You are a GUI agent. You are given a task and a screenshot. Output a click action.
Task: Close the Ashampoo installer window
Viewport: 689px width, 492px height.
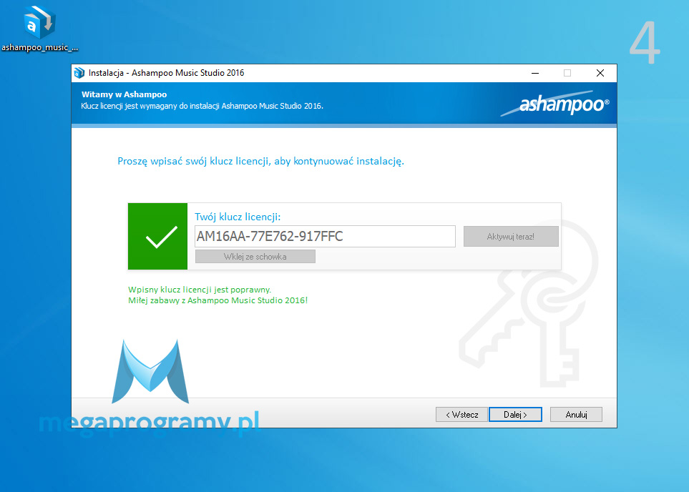pyautogui.click(x=600, y=73)
